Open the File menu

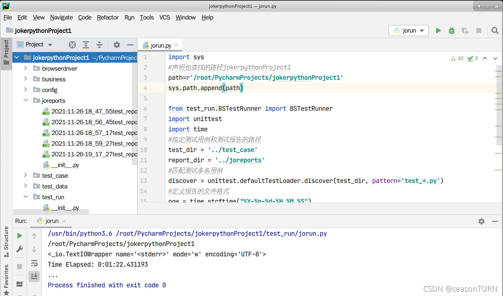pyautogui.click(x=8, y=17)
